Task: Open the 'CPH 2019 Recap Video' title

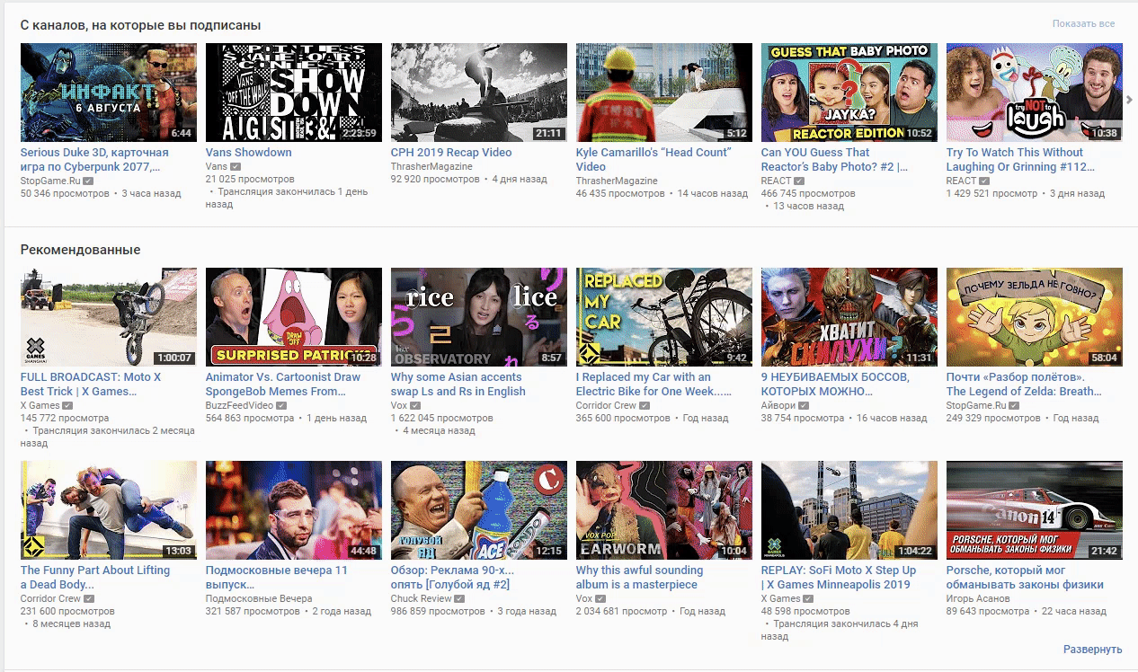Action: 451,153
